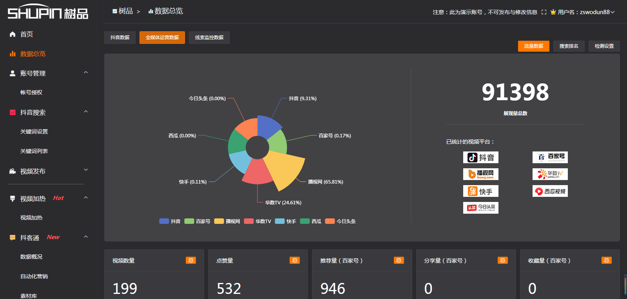Click the breadcrumb icon before 树品
This screenshot has height=299, width=627.
(x=115, y=11)
